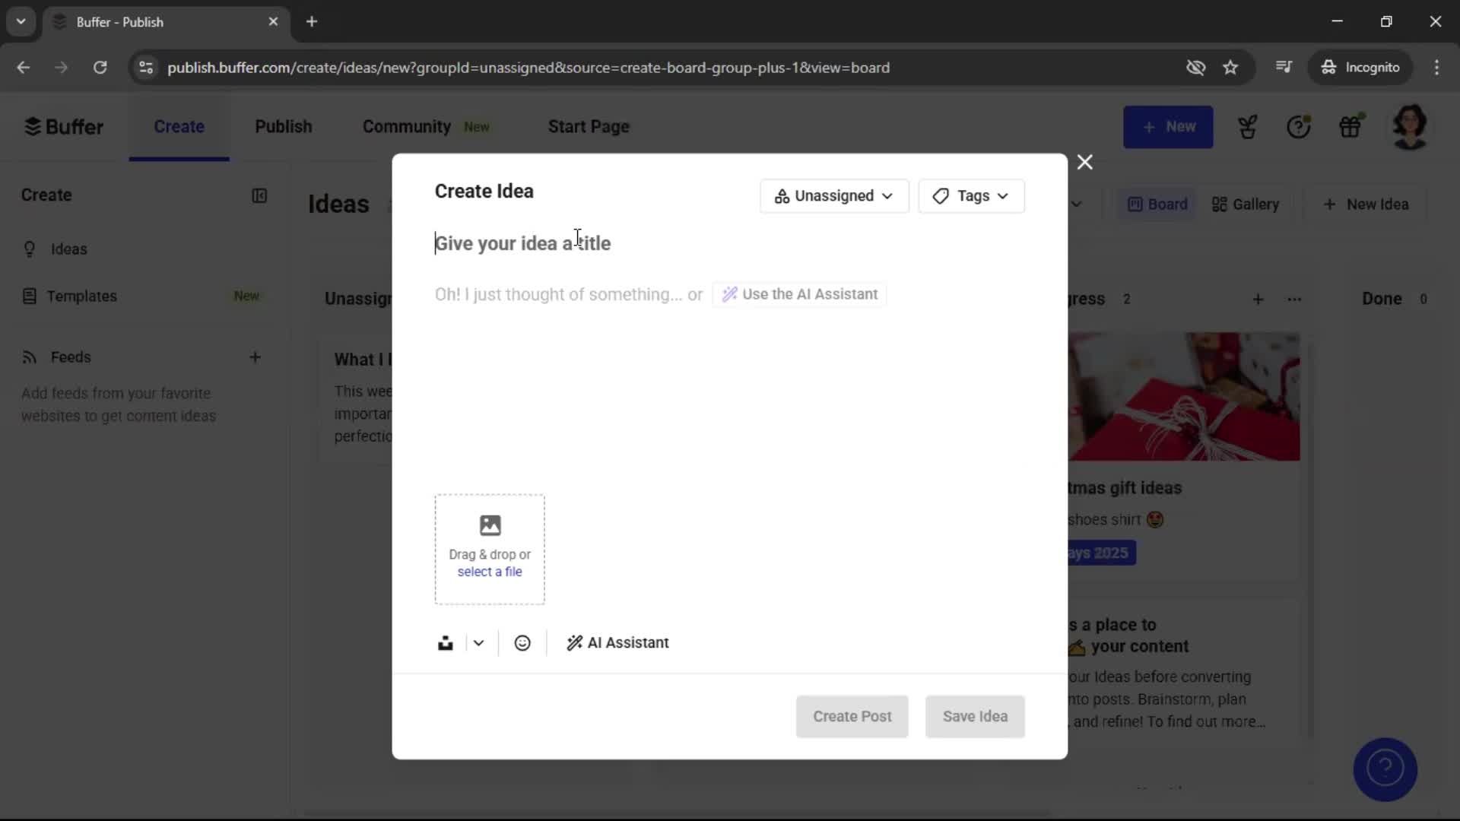Screen dimensions: 1460x821
Task: Click the growth plant icon in header
Action: (x=1248, y=126)
